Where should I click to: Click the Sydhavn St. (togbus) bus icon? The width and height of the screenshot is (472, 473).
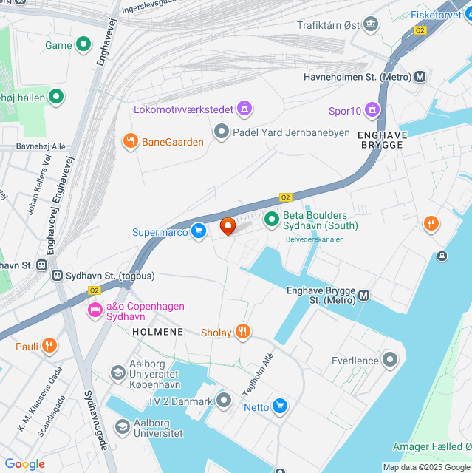click(x=57, y=276)
